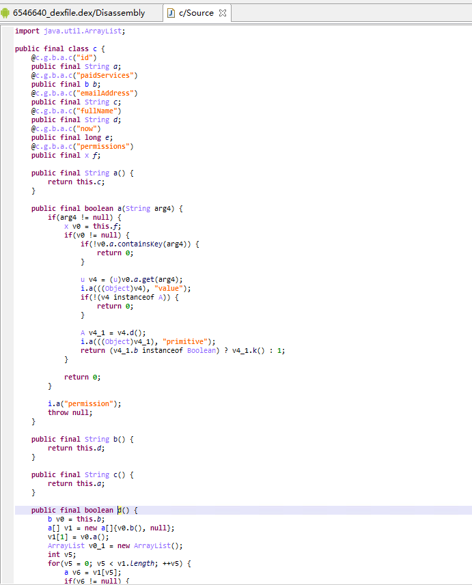Switch to the 6546640_dexfile.dex/Disassembly tab

coord(79,13)
